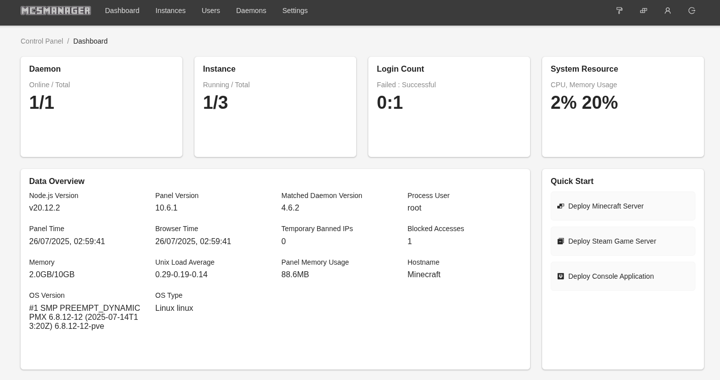The height and width of the screenshot is (380, 720).
Task: Click the OS type value Linux linux
Action: click(x=174, y=308)
